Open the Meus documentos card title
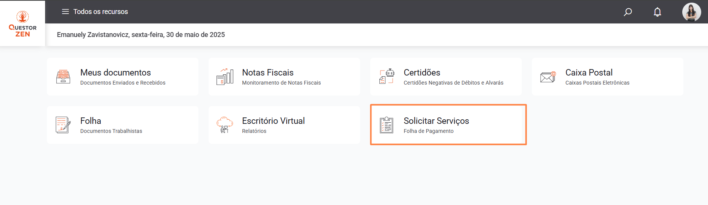The height and width of the screenshot is (205, 708). (x=115, y=72)
